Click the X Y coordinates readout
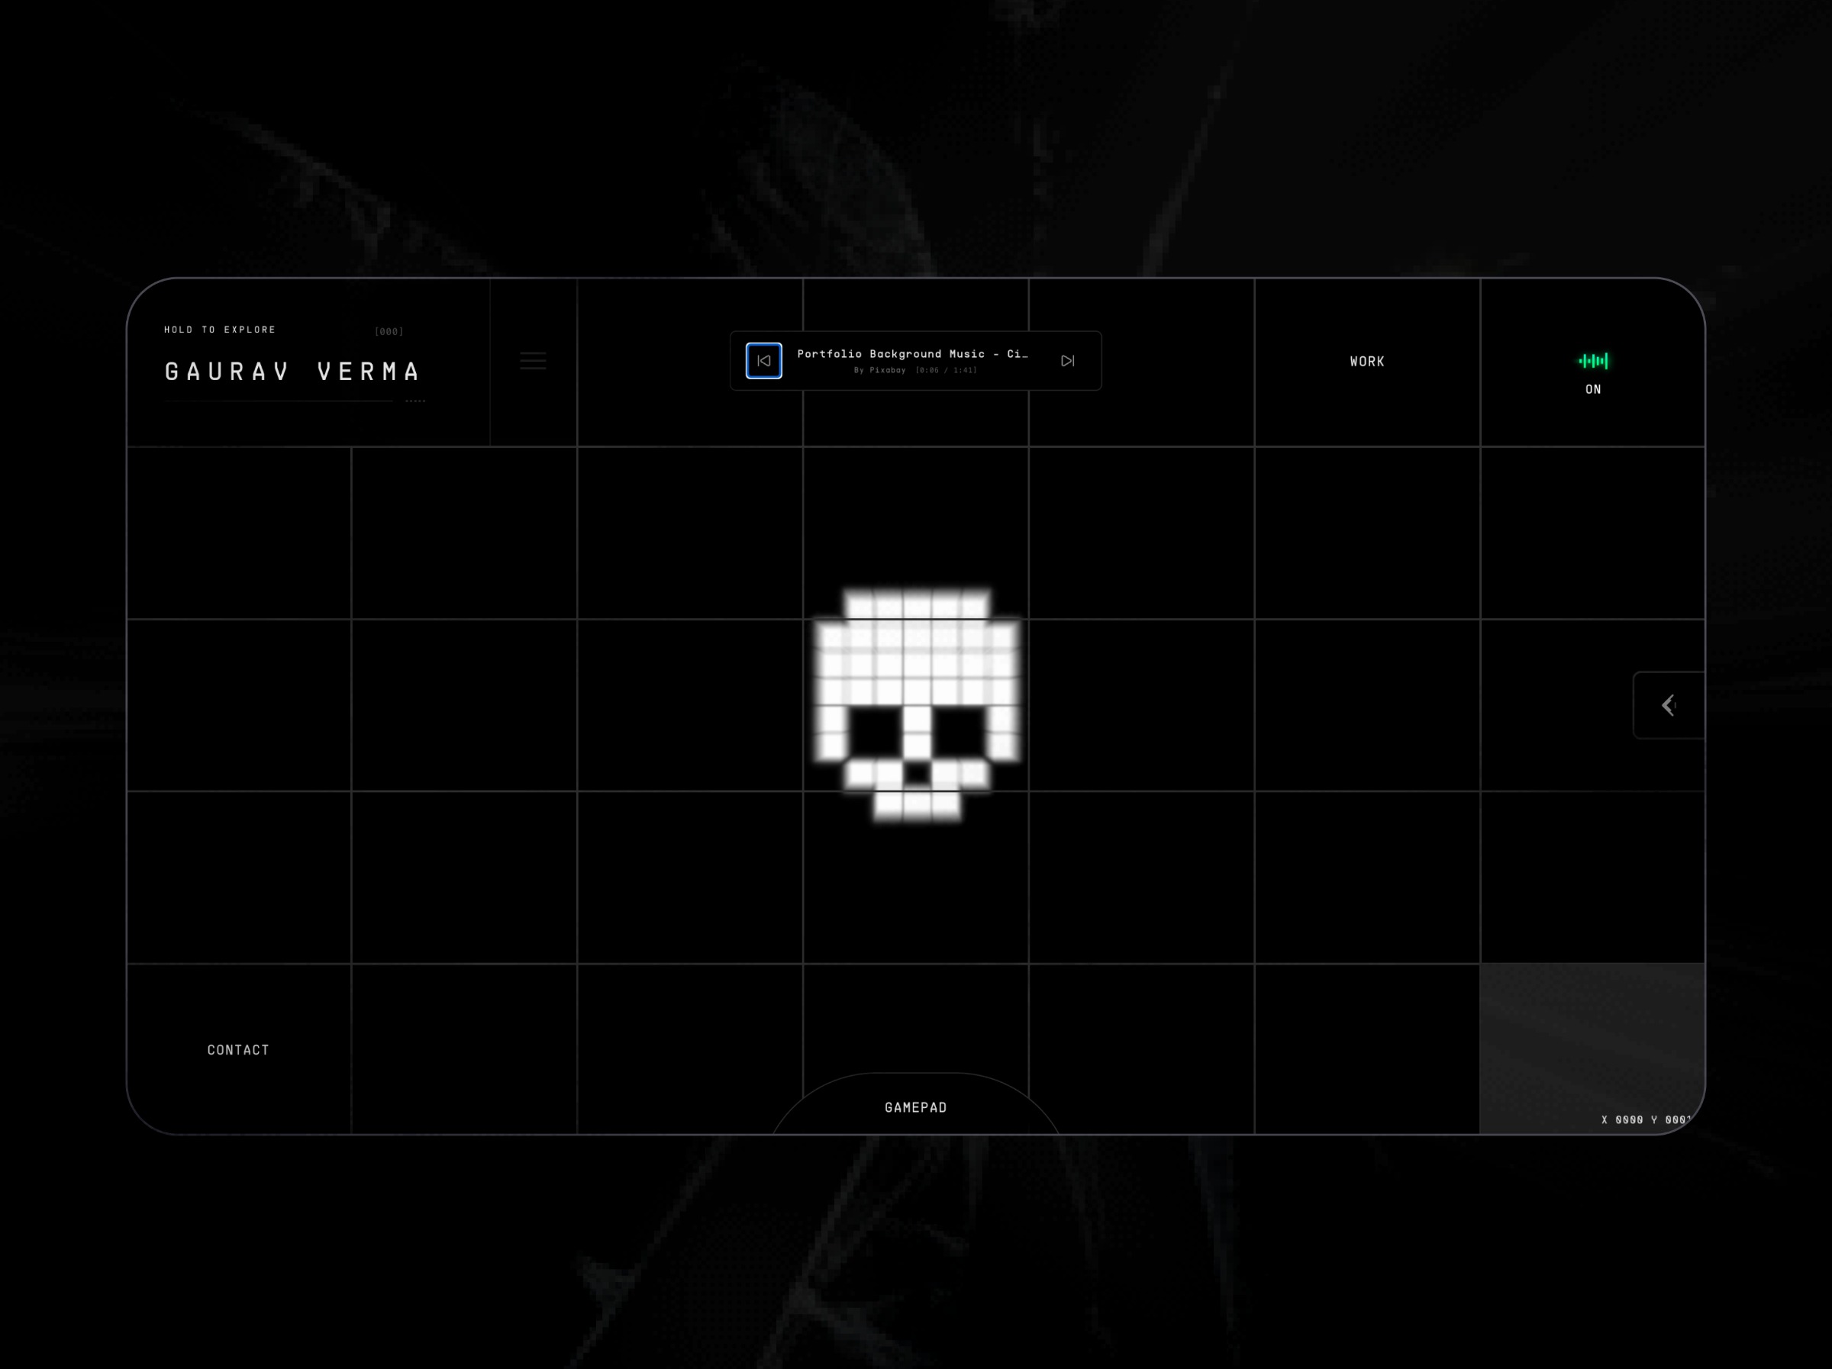The height and width of the screenshot is (1369, 1832). click(x=1645, y=1119)
